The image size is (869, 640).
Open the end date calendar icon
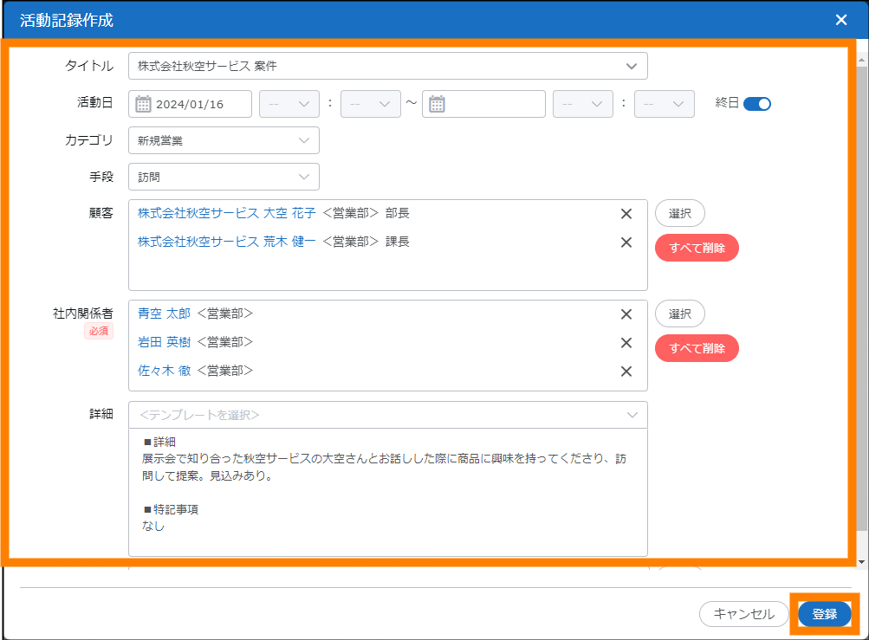(438, 104)
